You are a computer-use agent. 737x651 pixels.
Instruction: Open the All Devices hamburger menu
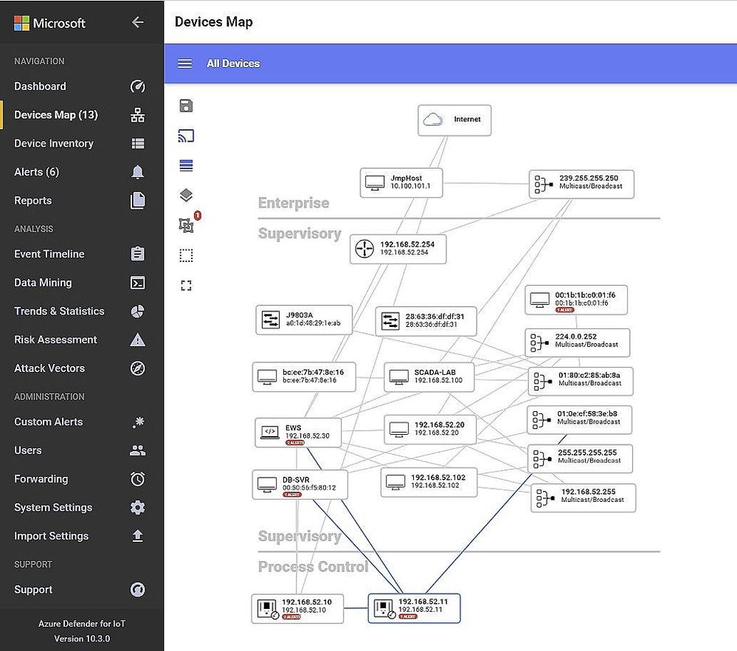tap(184, 63)
